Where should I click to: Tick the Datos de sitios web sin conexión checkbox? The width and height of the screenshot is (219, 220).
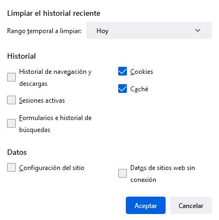[x=123, y=173]
